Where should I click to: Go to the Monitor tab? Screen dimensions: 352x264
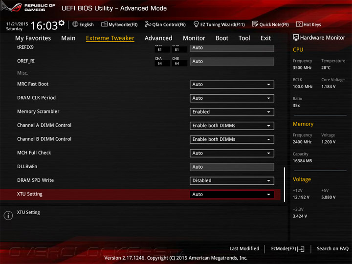pyautogui.click(x=194, y=38)
